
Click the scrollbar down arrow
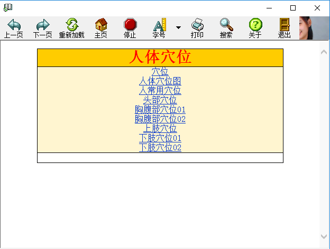324,236
